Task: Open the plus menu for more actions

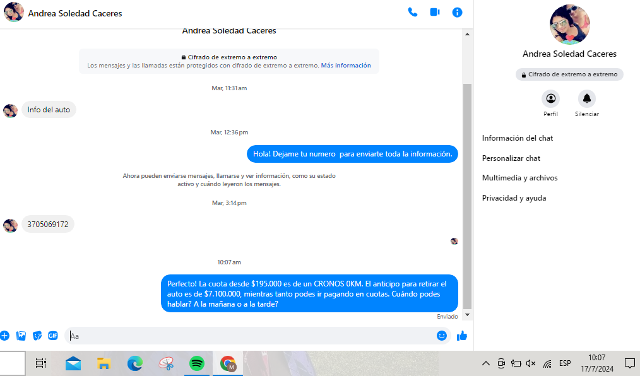Action: coord(4,336)
